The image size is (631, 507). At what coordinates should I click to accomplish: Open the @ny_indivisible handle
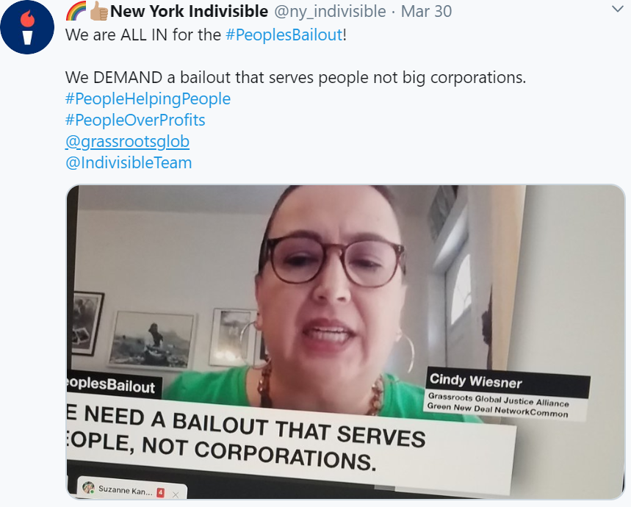coord(330,11)
